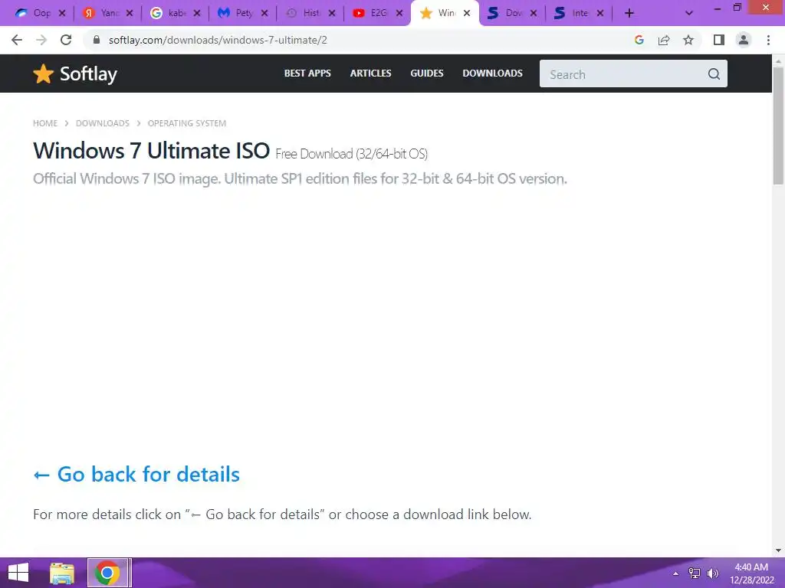This screenshot has width=785, height=588.
Task: Open File Explorer from the taskbar
Action: [x=62, y=573]
